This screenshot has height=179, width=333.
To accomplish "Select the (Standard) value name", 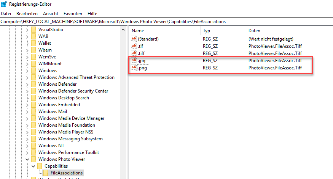I will click(x=148, y=39).
